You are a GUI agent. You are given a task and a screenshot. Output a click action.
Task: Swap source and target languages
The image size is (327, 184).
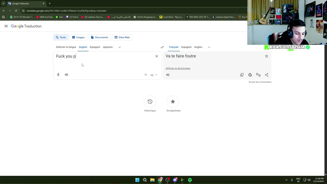[162, 47]
